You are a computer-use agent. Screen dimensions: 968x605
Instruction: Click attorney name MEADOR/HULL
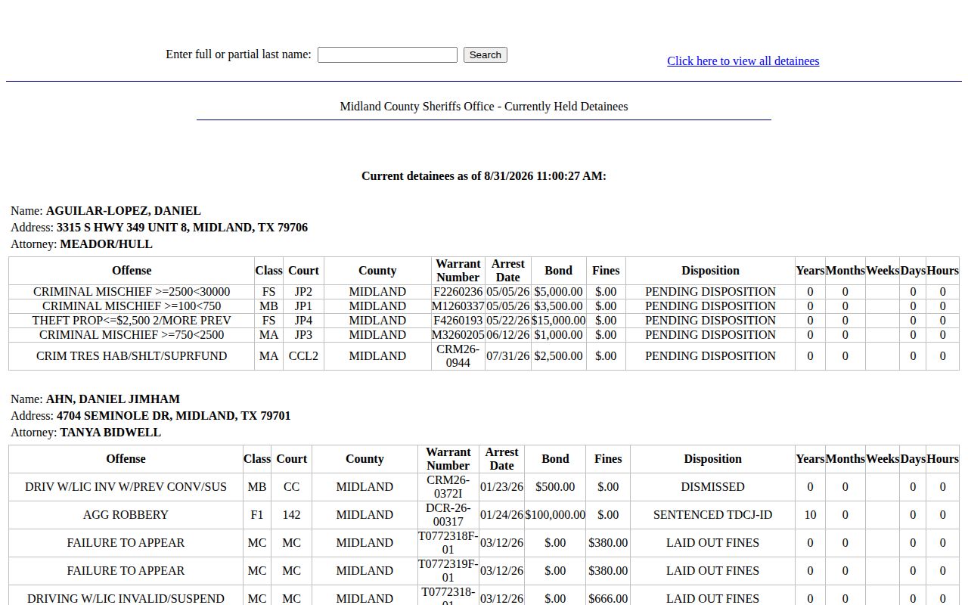[x=106, y=244]
